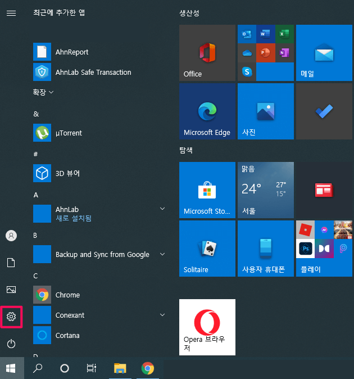Open Roblox in the 플레이 tile
The width and height of the screenshot is (354, 379).
click(305, 229)
